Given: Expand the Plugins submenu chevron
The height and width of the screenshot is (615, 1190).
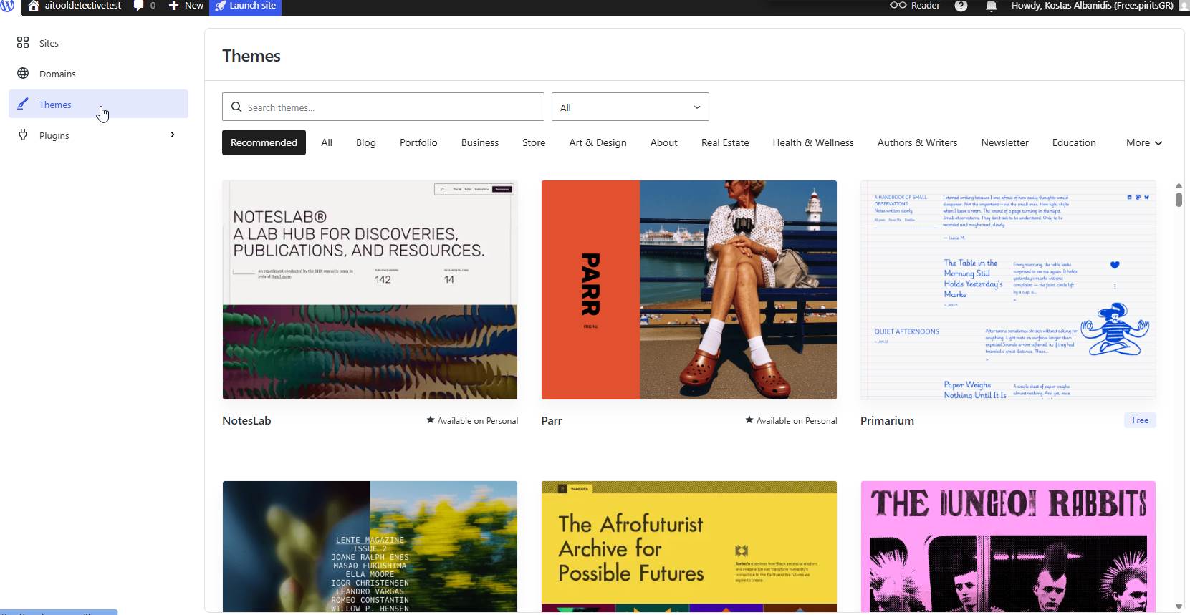Looking at the screenshot, I should click(173, 135).
